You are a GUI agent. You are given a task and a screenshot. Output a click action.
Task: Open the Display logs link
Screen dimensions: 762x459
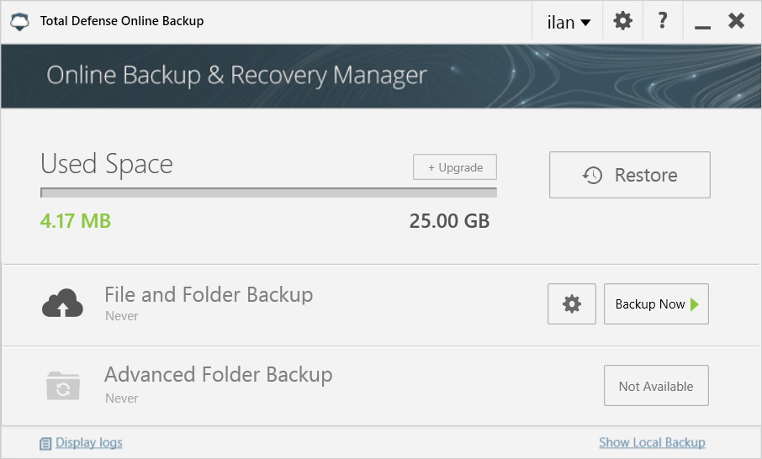coord(88,442)
